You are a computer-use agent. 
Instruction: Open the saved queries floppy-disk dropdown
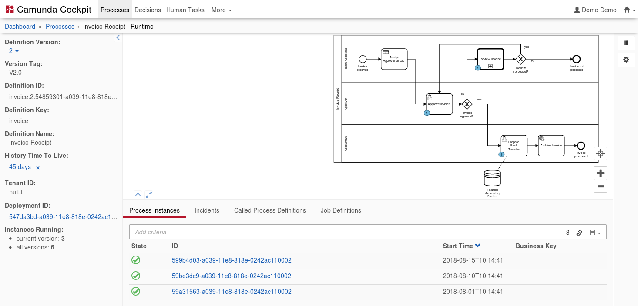(595, 233)
